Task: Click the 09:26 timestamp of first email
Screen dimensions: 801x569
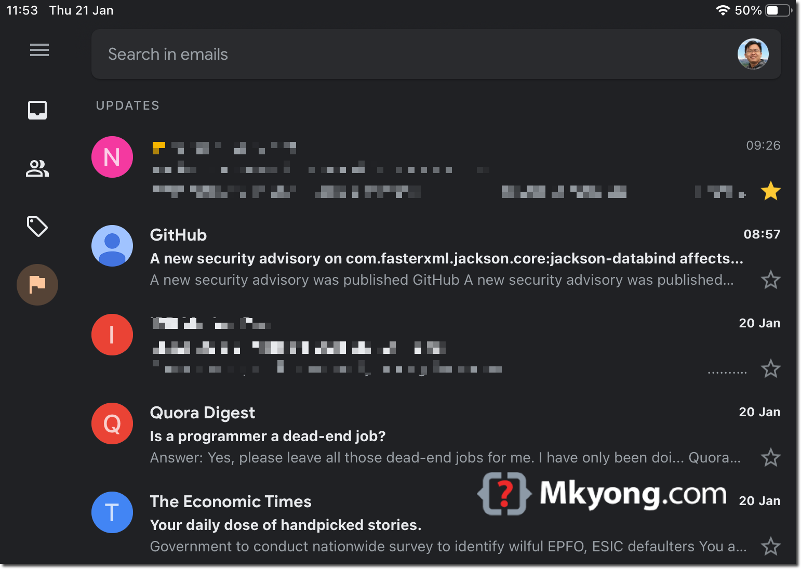Action: pos(763,145)
